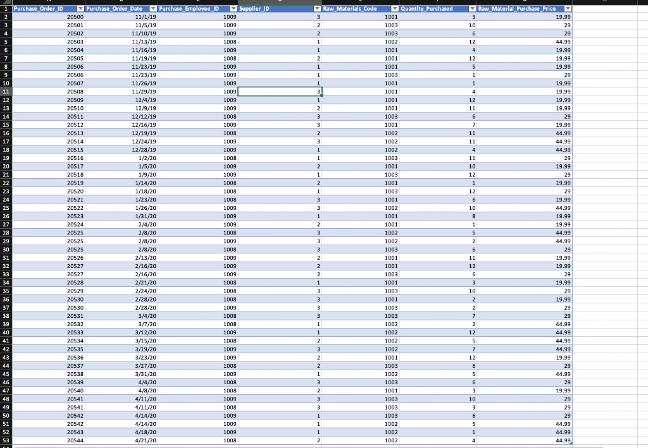
Task: Click the fill handle of the active cell
Action: (321, 95)
